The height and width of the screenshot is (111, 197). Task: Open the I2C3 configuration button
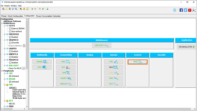tap(66, 67)
